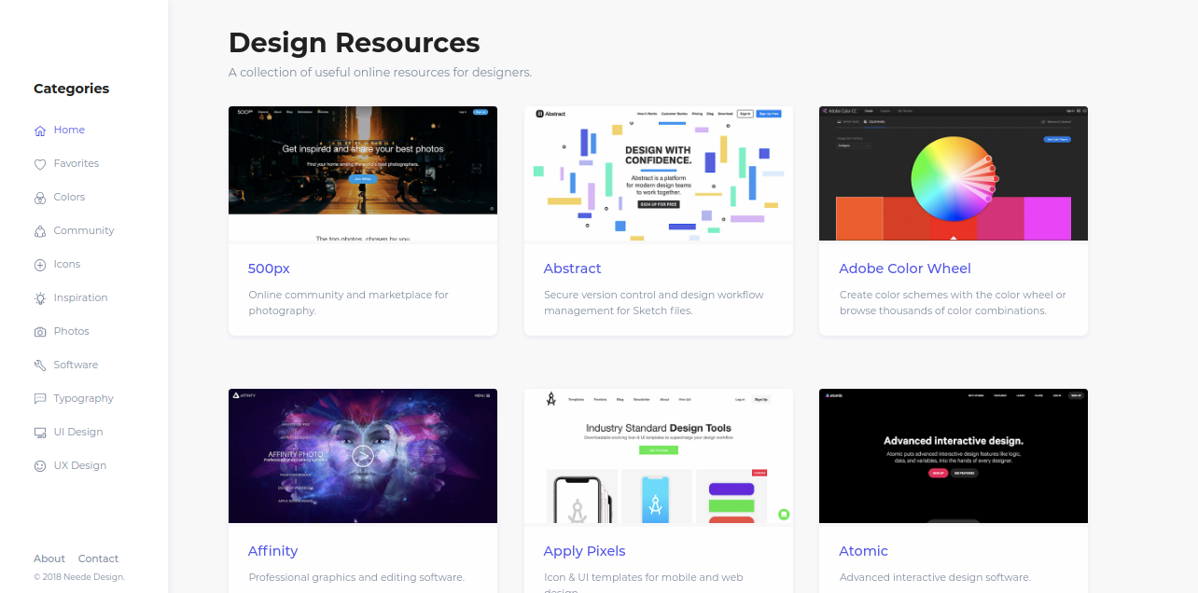Click the Inspiration lightbulb icon

[x=40, y=298]
